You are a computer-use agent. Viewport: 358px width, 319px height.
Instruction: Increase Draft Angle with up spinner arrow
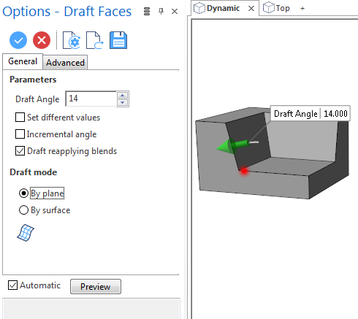123,96
